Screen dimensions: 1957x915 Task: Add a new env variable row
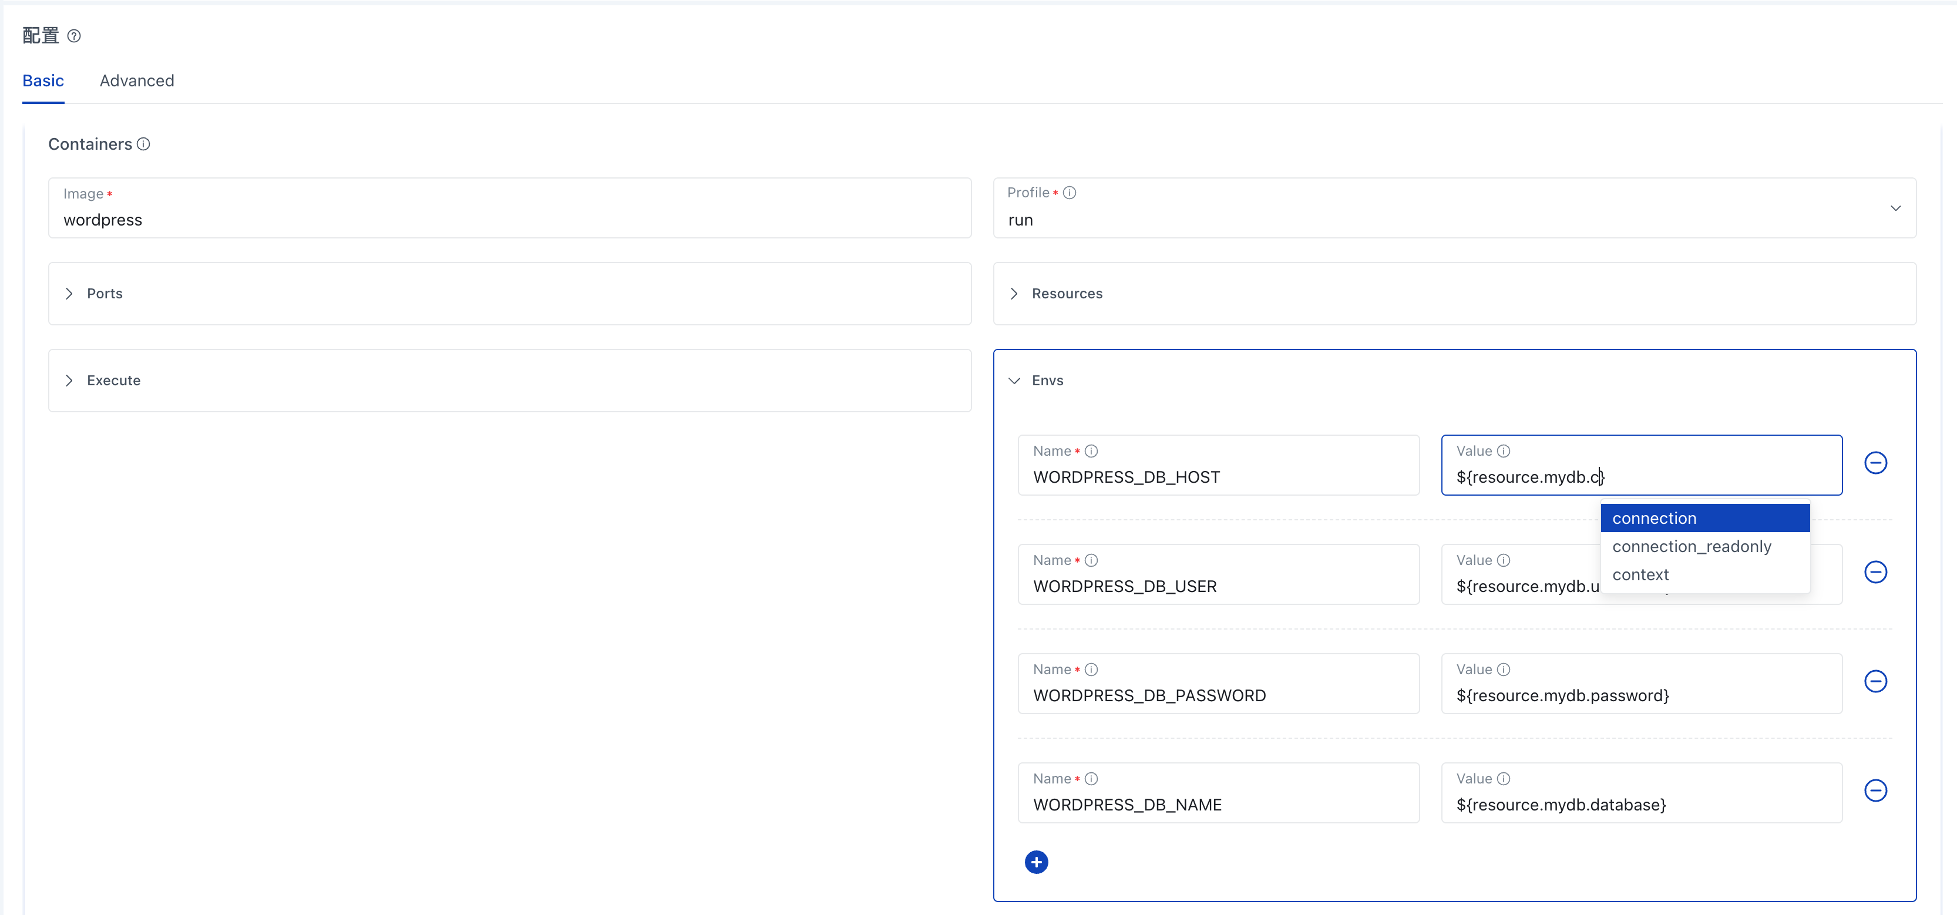point(1036,863)
